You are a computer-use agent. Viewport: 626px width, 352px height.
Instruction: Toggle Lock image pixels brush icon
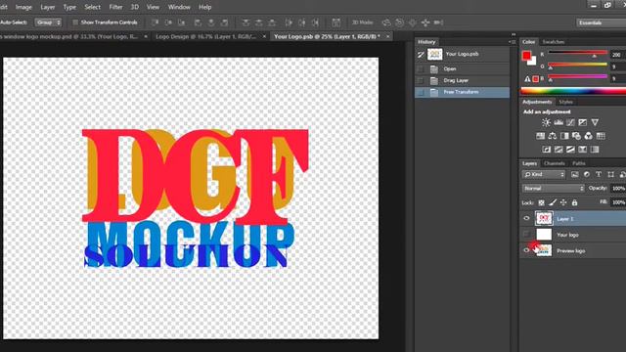click(x=553, y=202)
